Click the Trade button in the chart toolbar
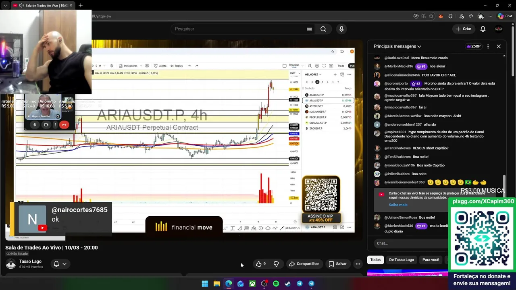 [341, 66]
